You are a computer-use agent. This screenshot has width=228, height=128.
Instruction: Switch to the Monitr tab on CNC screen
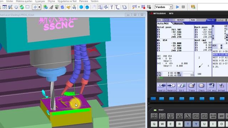(211, 20)
